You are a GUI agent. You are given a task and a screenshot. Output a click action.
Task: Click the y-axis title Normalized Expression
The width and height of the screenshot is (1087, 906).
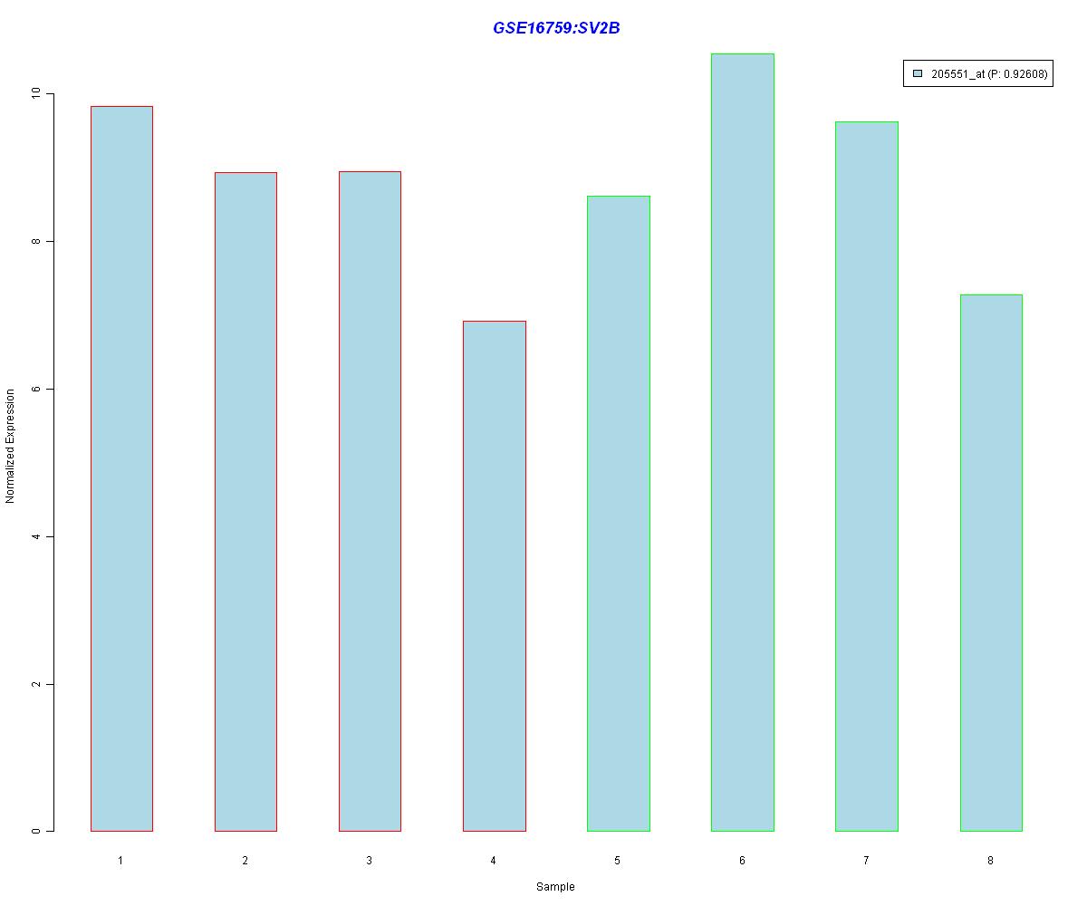point(11,446)
